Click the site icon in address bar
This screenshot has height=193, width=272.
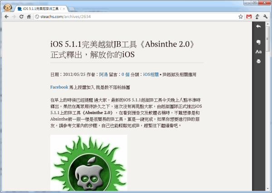(37, 17)
